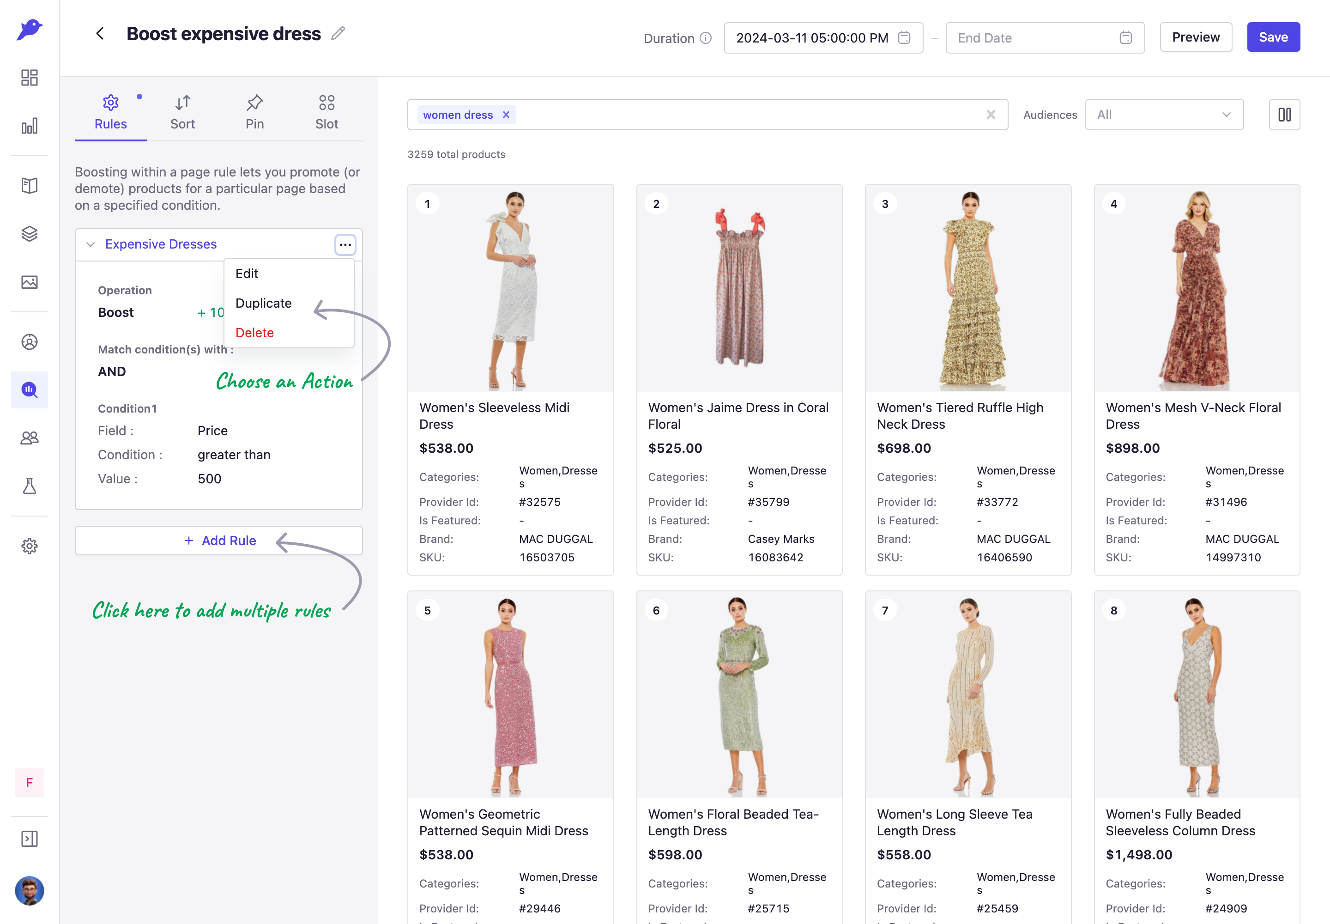Click the bird logo in sidebar

pyautogui.click(x=30, y=30)
